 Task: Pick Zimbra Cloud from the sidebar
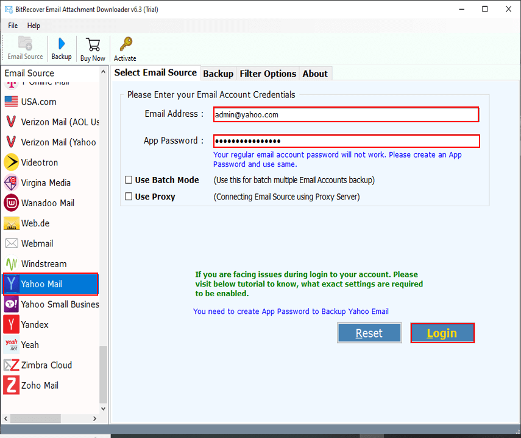point(46,365)
